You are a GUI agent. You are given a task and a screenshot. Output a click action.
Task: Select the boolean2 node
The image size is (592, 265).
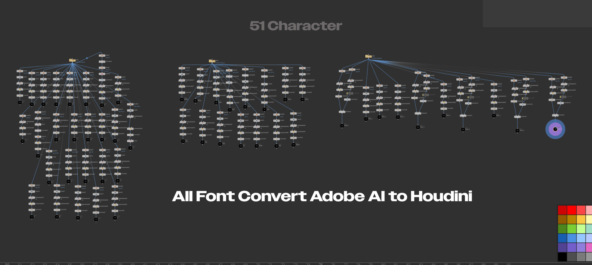[x=418, y=113]
